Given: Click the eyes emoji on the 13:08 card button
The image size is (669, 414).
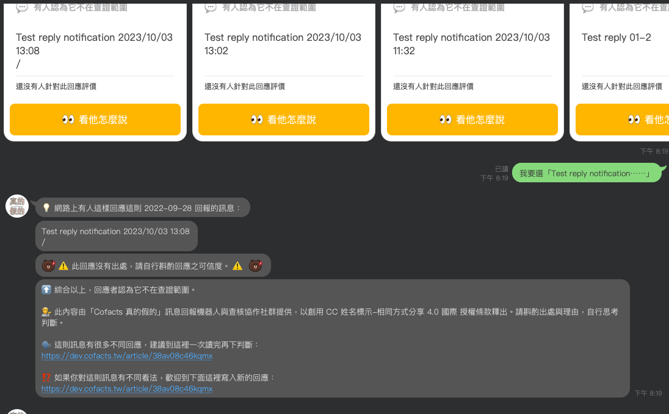Looking at the screenshot, I should 68,120.
